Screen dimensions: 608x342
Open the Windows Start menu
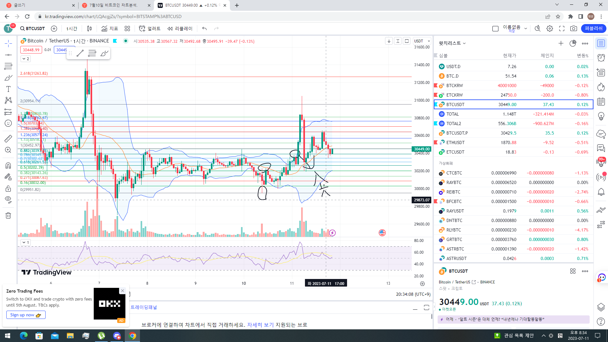8,336
